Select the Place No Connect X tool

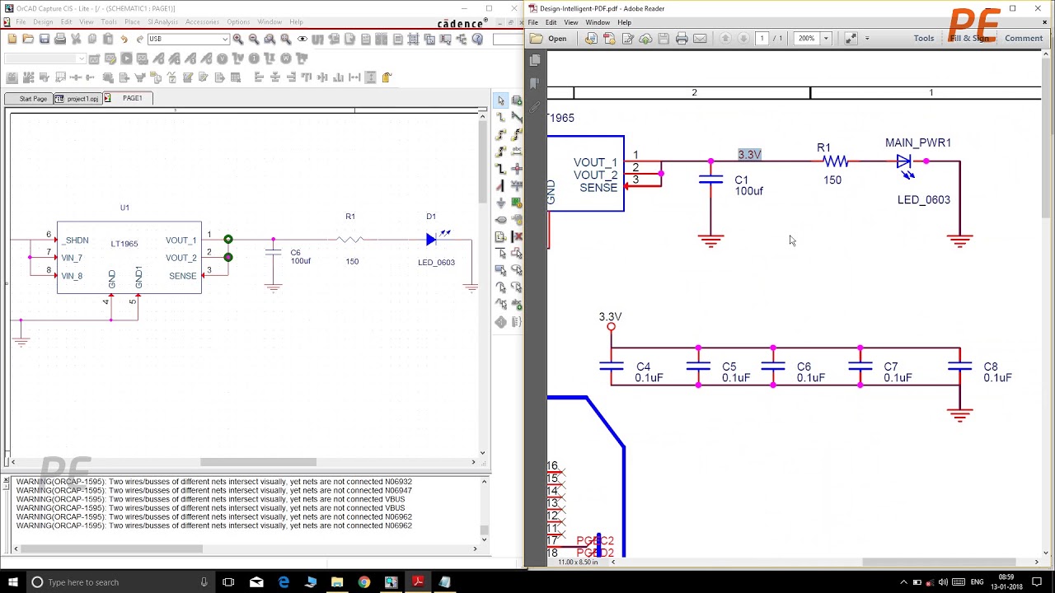coord(517,236)
